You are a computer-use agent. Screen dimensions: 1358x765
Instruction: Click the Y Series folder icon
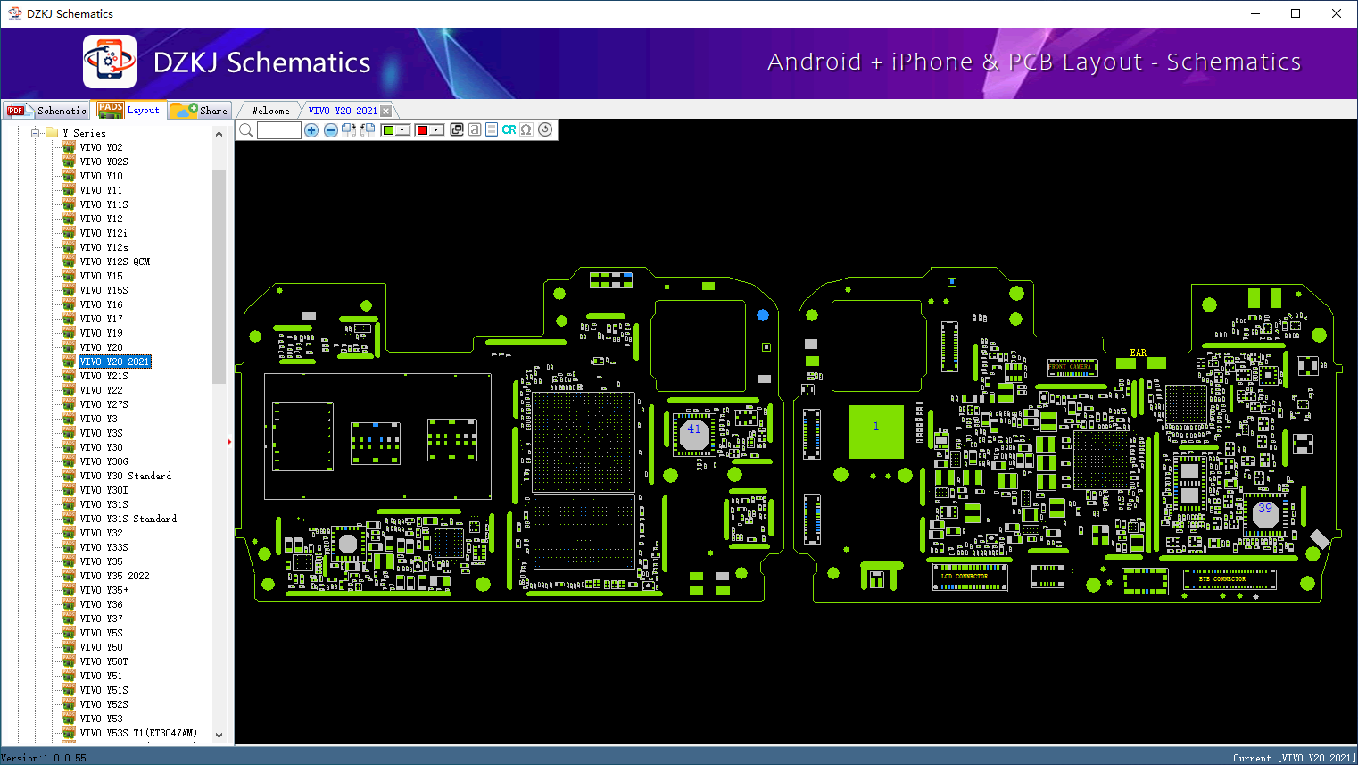tap(52, 133)
